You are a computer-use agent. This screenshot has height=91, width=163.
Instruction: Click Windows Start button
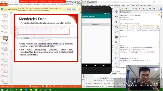pos(2,89)
